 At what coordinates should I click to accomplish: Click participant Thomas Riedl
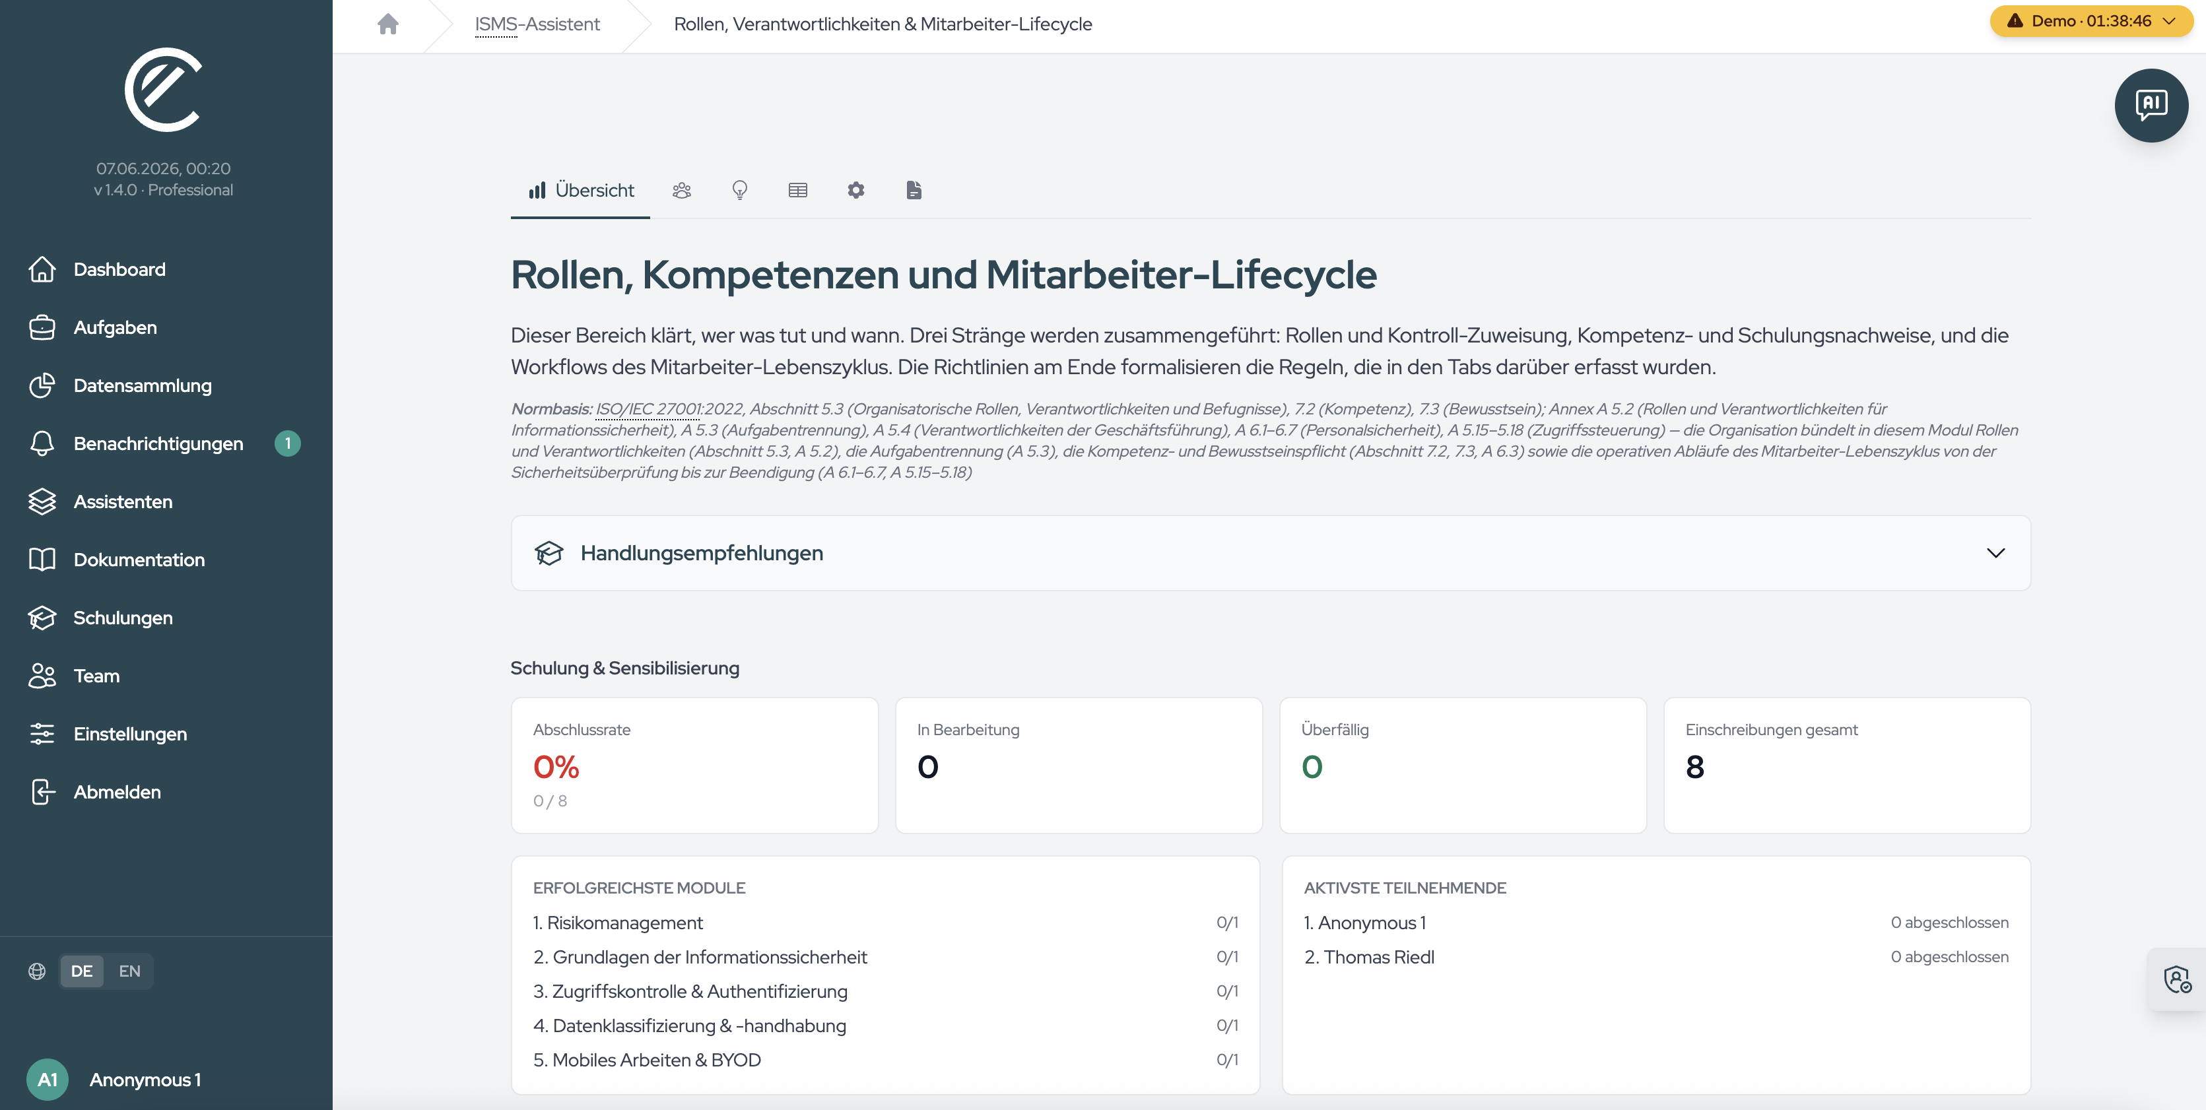[1655, 957]
